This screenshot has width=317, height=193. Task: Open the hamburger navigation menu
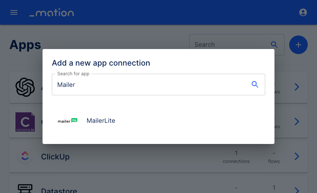coord(14,12)
